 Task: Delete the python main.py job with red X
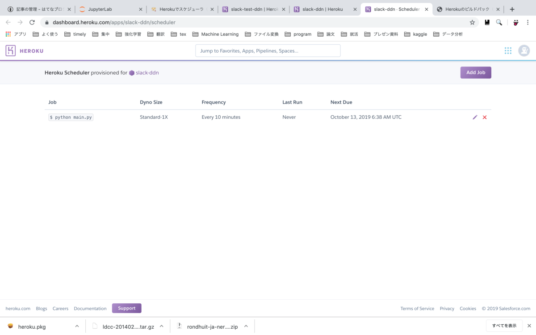coord(485,117)
